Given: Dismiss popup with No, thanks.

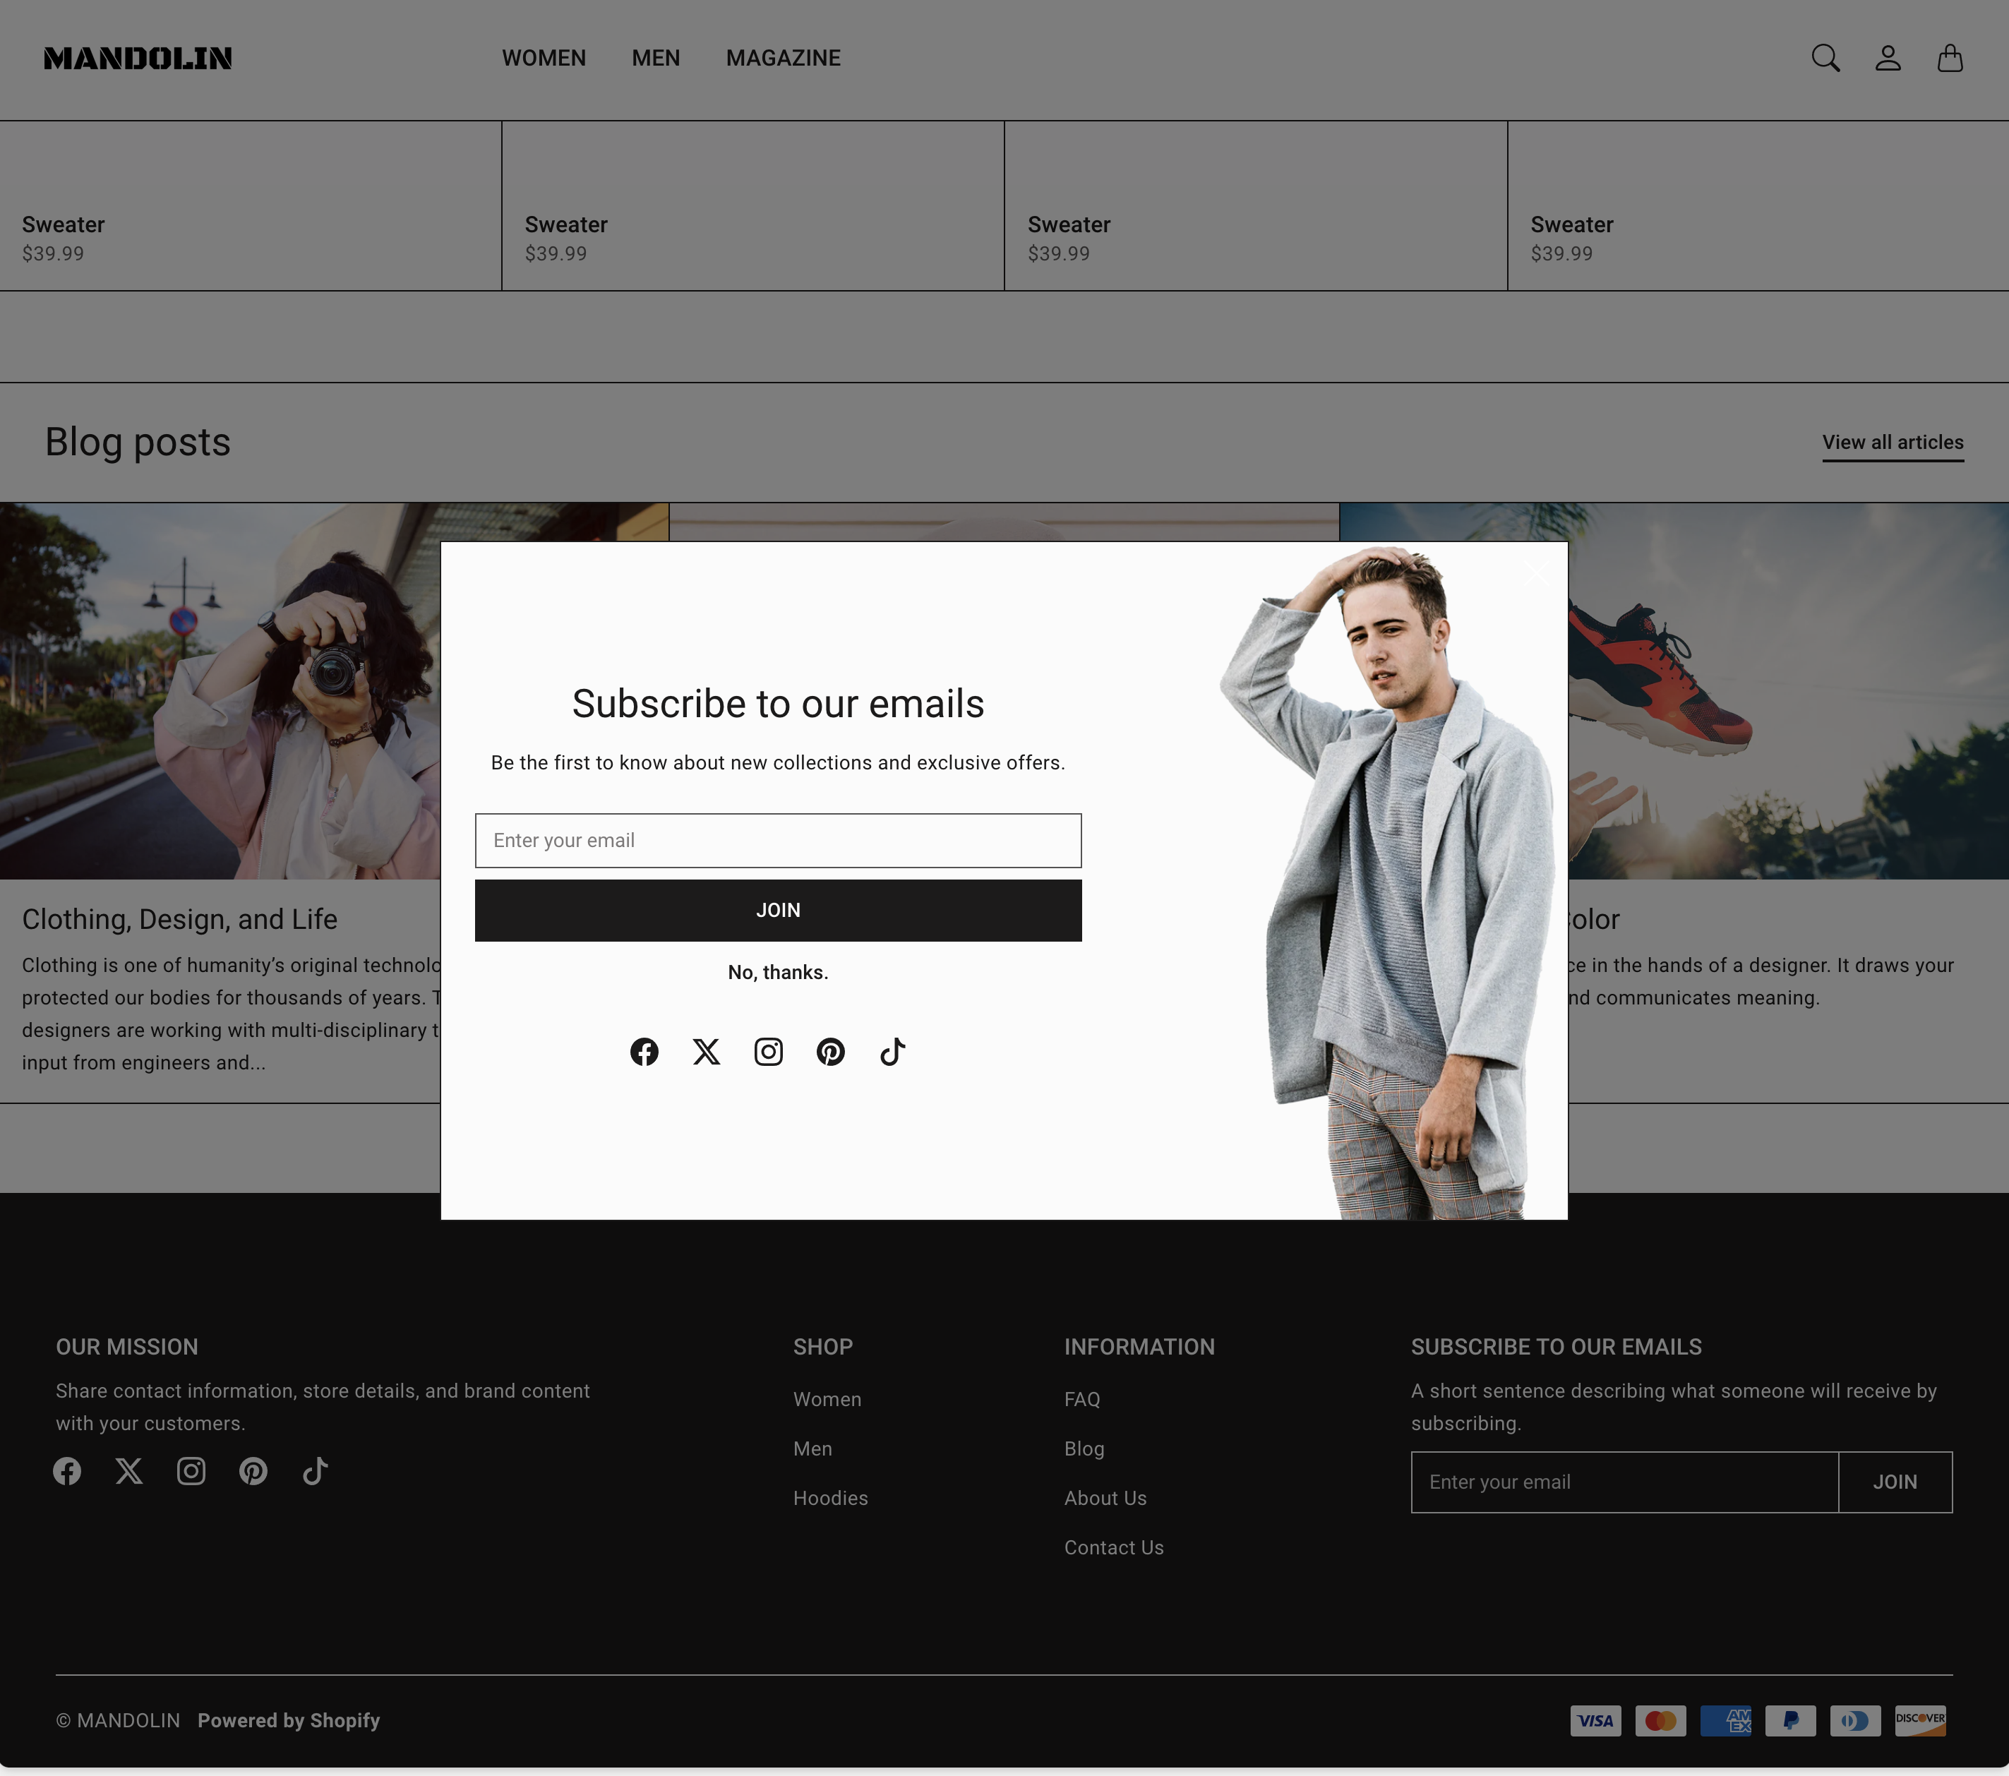Looking at the screenshot, I should tap(777, 972).
